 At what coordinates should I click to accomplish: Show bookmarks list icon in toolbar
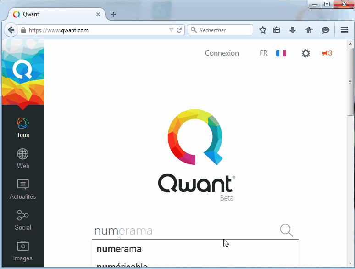(x=277, y=30)
